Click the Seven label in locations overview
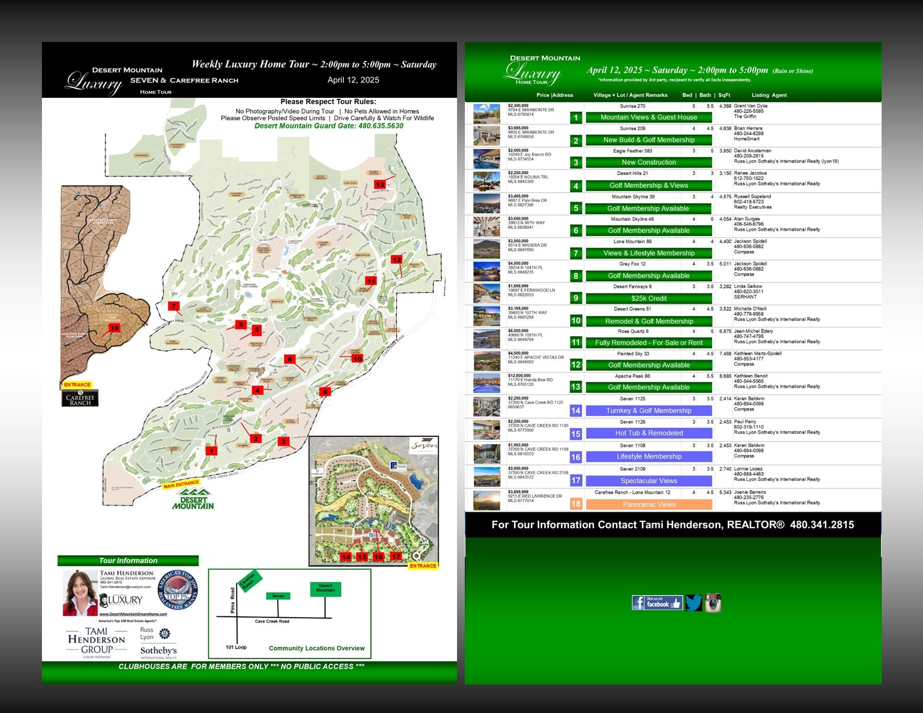Screen dimensions: 923x713 [x=278, y=596]
